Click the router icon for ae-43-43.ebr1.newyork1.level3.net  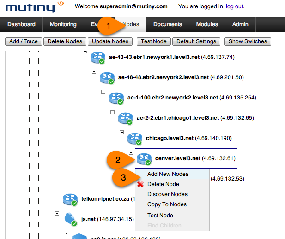coord(98,58)
